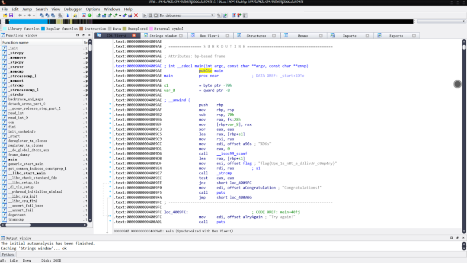Switch to the Hex View-1 tab

click(x=209, y=35)
